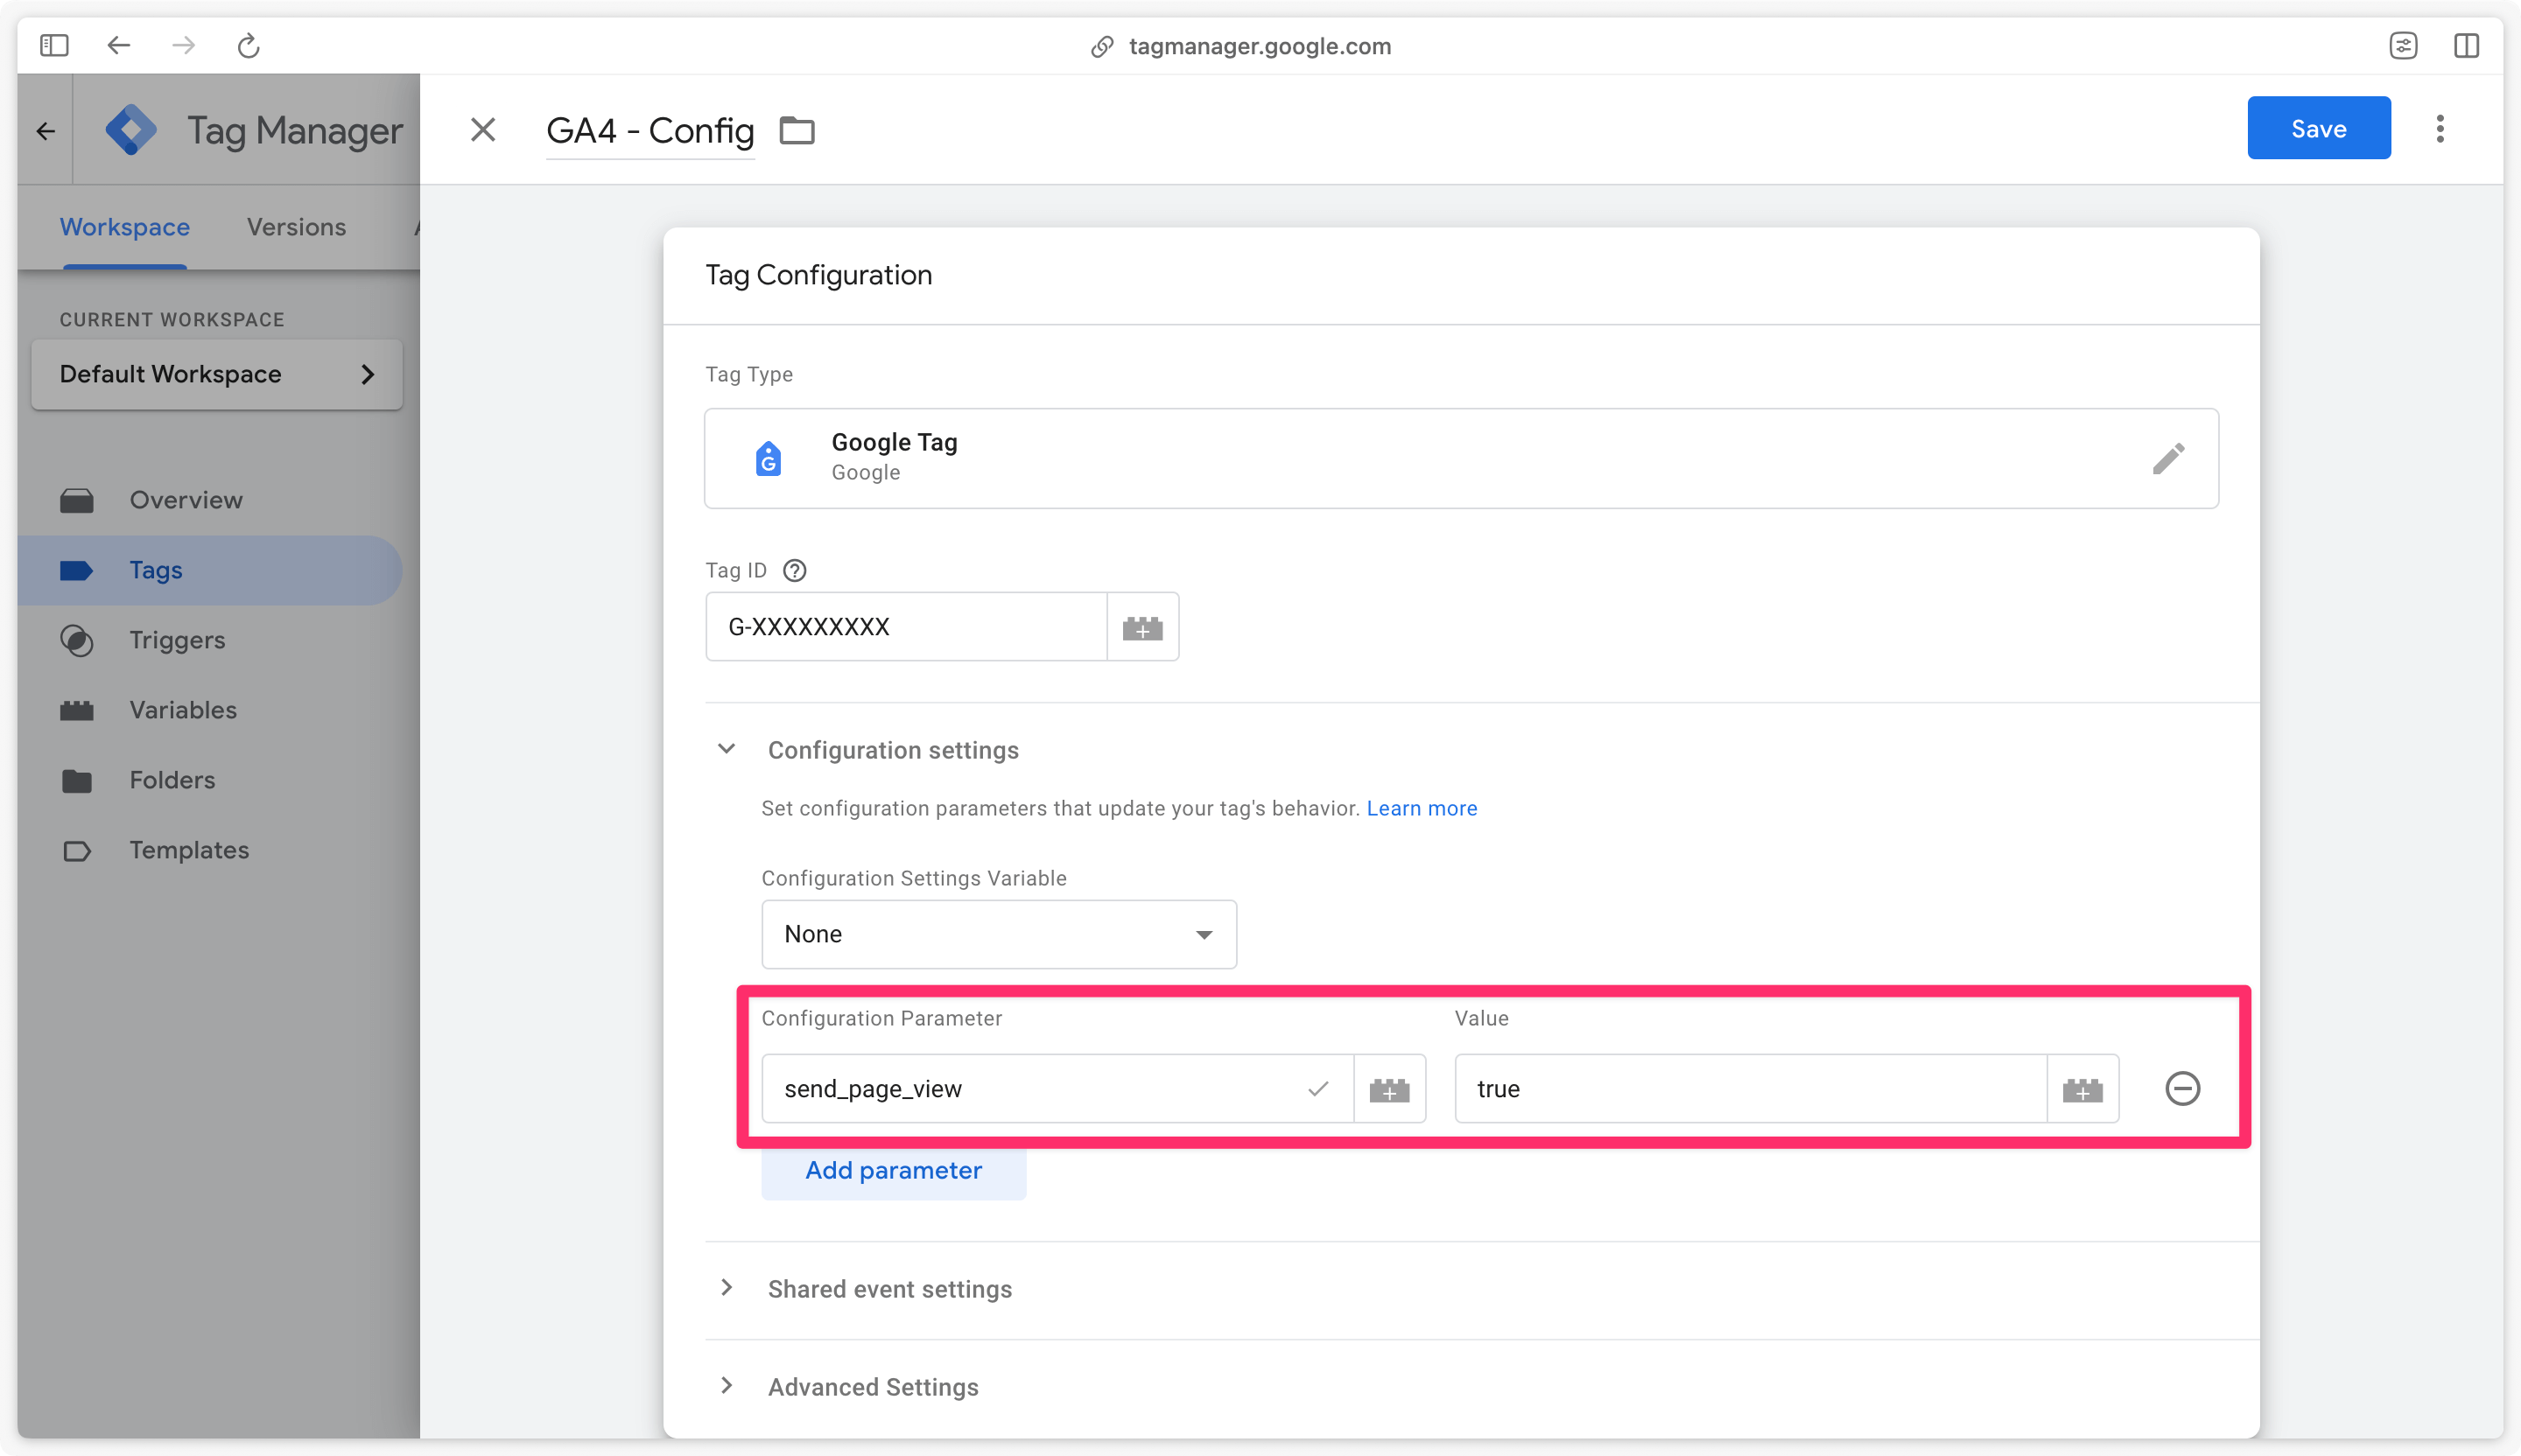The image size is (2521, 1456).
Task: Click the save button
Action: pyautogui.click(x=2318, y=127)
